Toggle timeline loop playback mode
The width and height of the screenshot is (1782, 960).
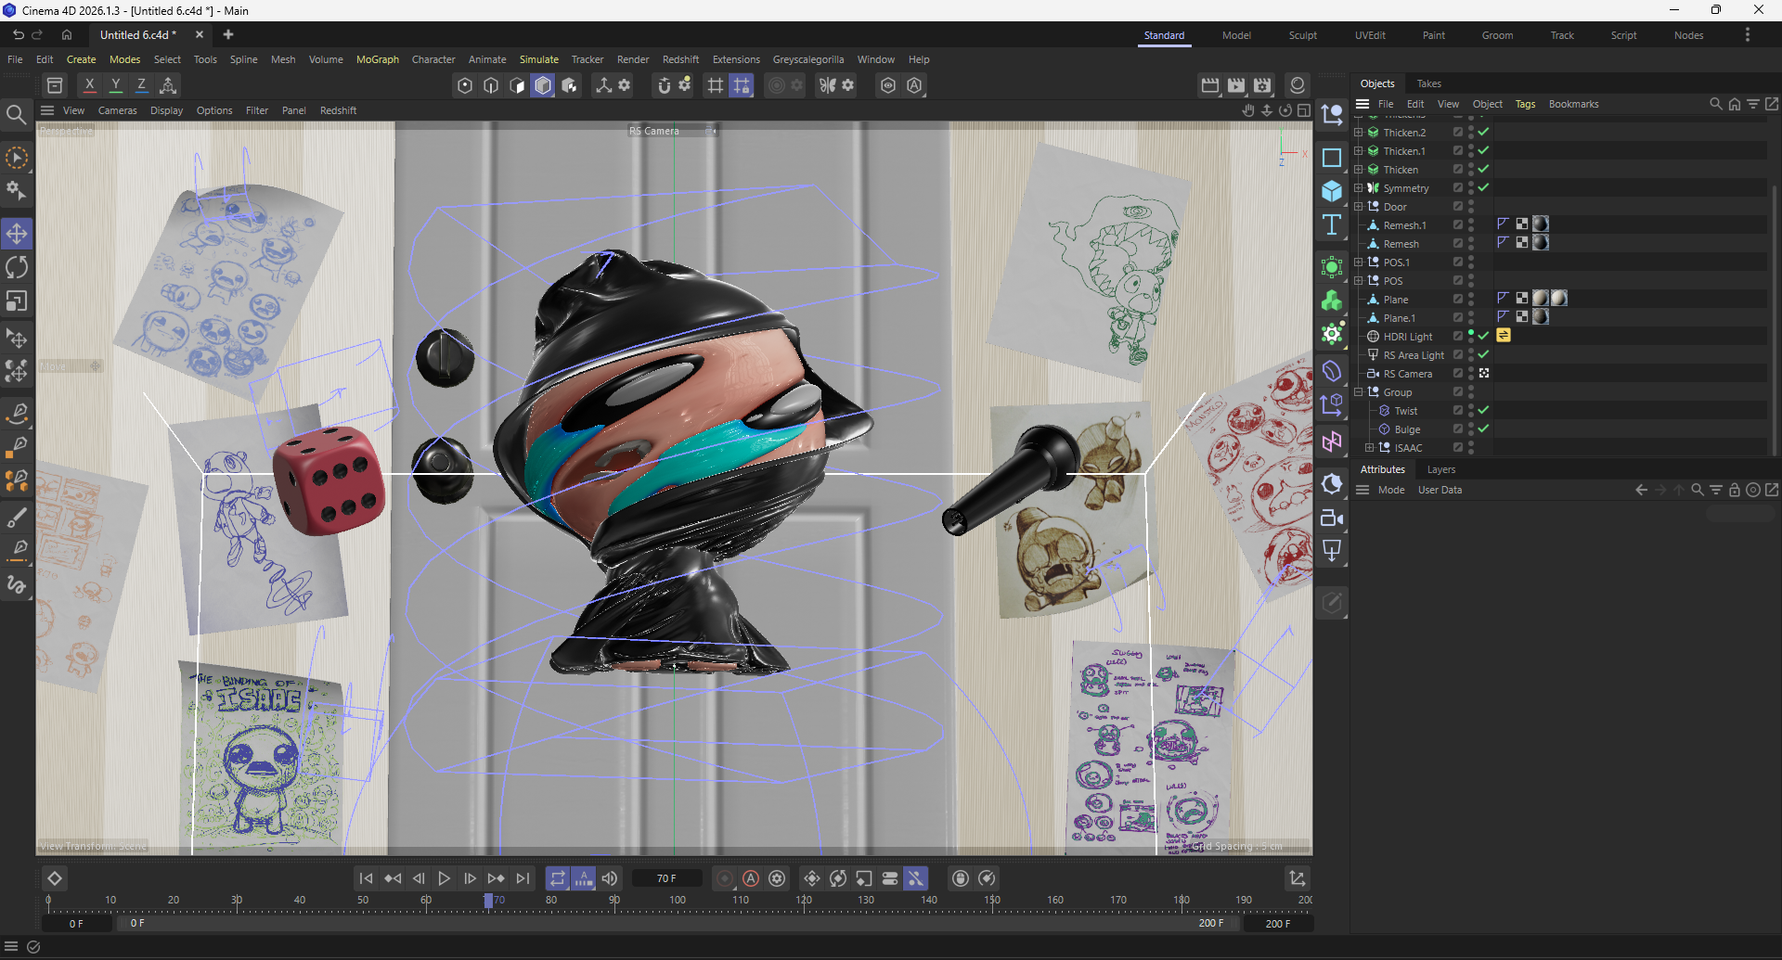tap(557, 878)
